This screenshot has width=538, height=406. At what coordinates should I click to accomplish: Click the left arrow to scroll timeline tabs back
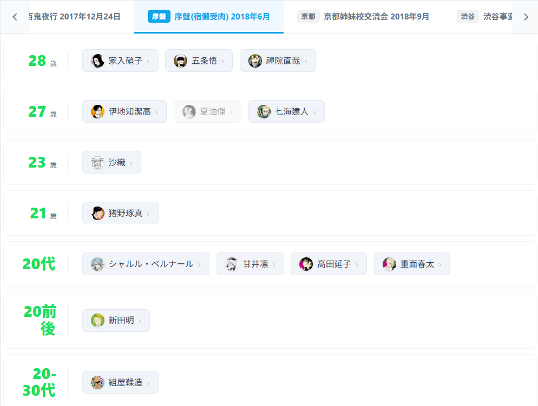15,17
